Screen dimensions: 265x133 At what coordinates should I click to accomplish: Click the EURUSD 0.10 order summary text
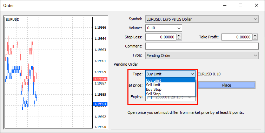(x=209, y=74)
